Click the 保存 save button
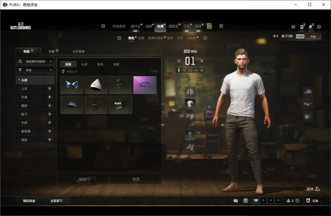Screen dimensions: 331x216 click(x=82, y=179)
